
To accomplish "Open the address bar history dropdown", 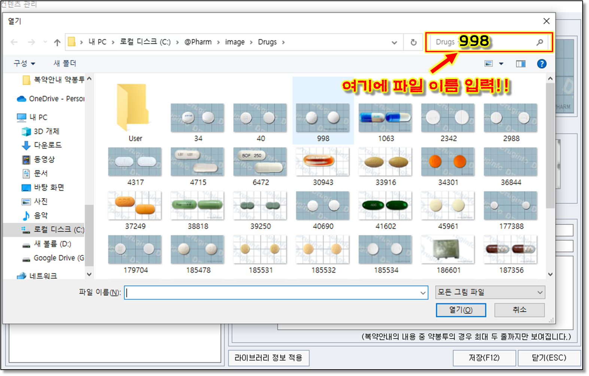I will pos(394,42).
